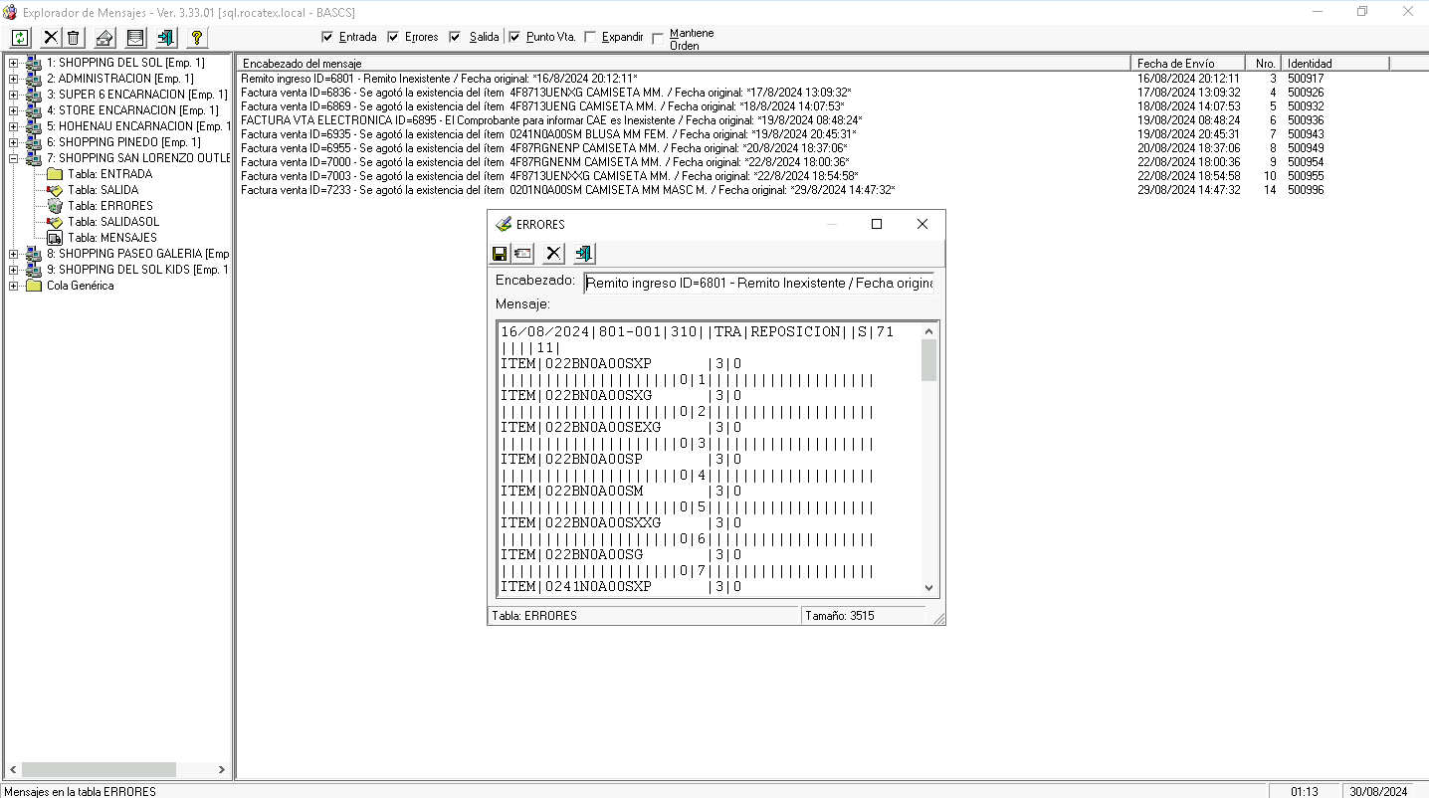This screenshot has height=798, width=1429.
Task: Uncheck the Entrada checkbox
Action: coord(328,37)
